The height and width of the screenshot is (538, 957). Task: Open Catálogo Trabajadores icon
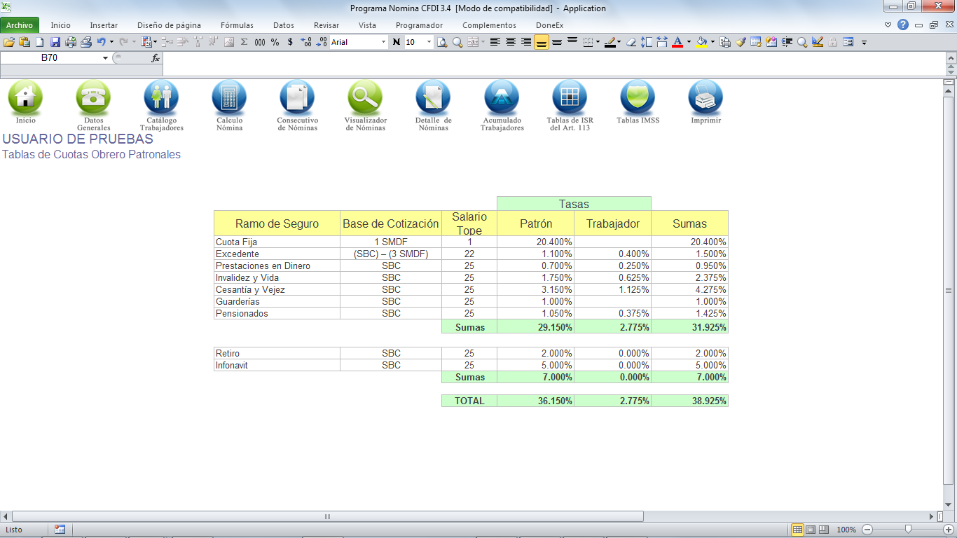coord(161,98)
